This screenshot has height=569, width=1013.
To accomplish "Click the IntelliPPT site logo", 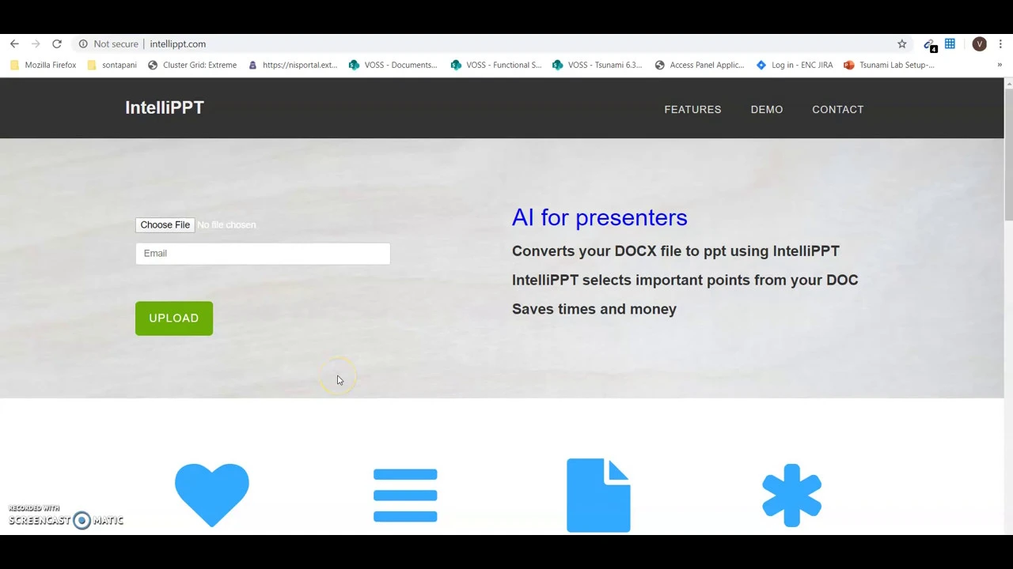I will [165, 107].
